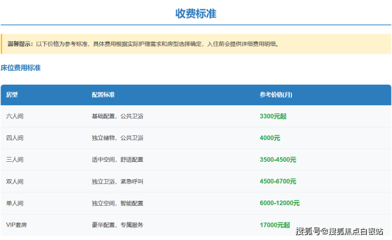
Task: Click the 3300元起 price
Action: (273, 116)
